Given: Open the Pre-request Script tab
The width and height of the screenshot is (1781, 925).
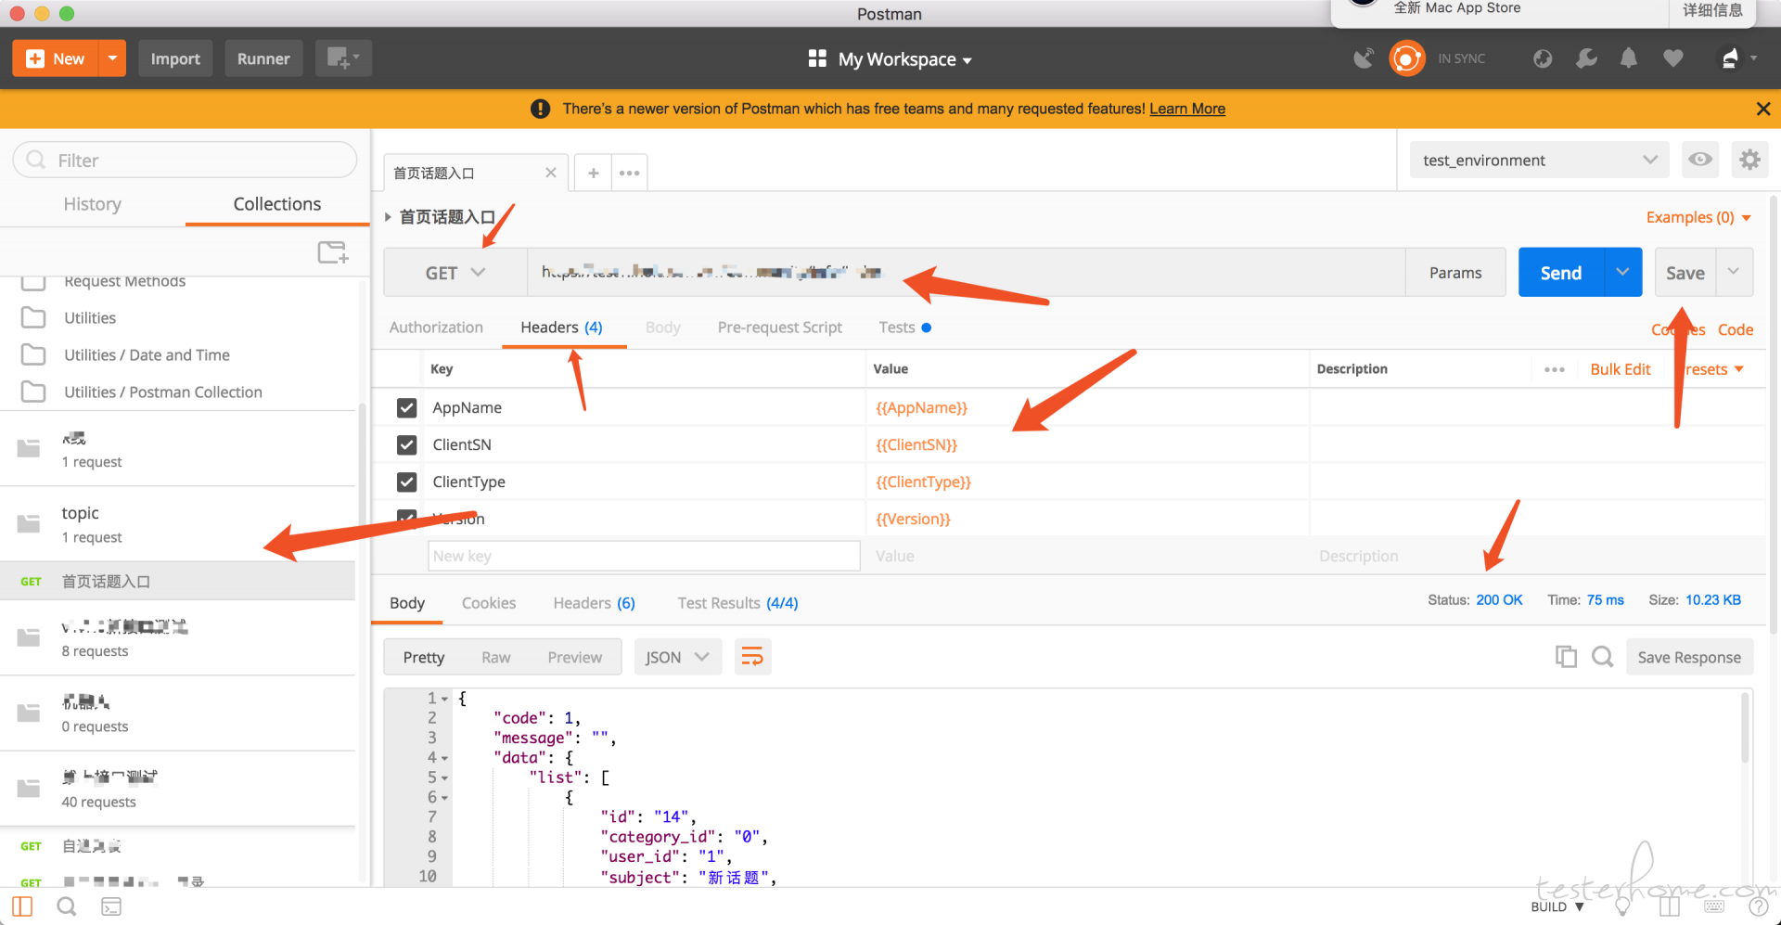Looking at the screenshot, I should pyautogui.click(x=779, y=328).
